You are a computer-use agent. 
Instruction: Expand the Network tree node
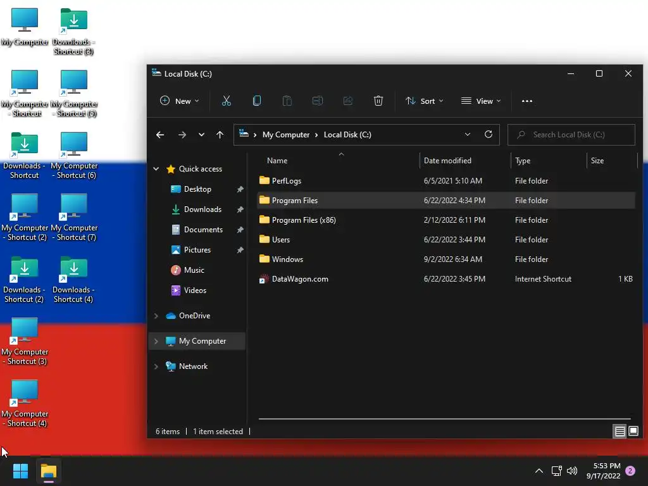[x=156, y=366]
